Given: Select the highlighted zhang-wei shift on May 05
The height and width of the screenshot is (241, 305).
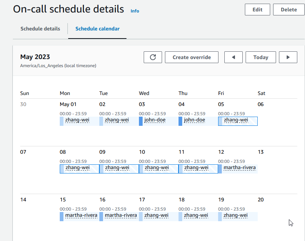Looking at the screenshot, I should [238, 121].
